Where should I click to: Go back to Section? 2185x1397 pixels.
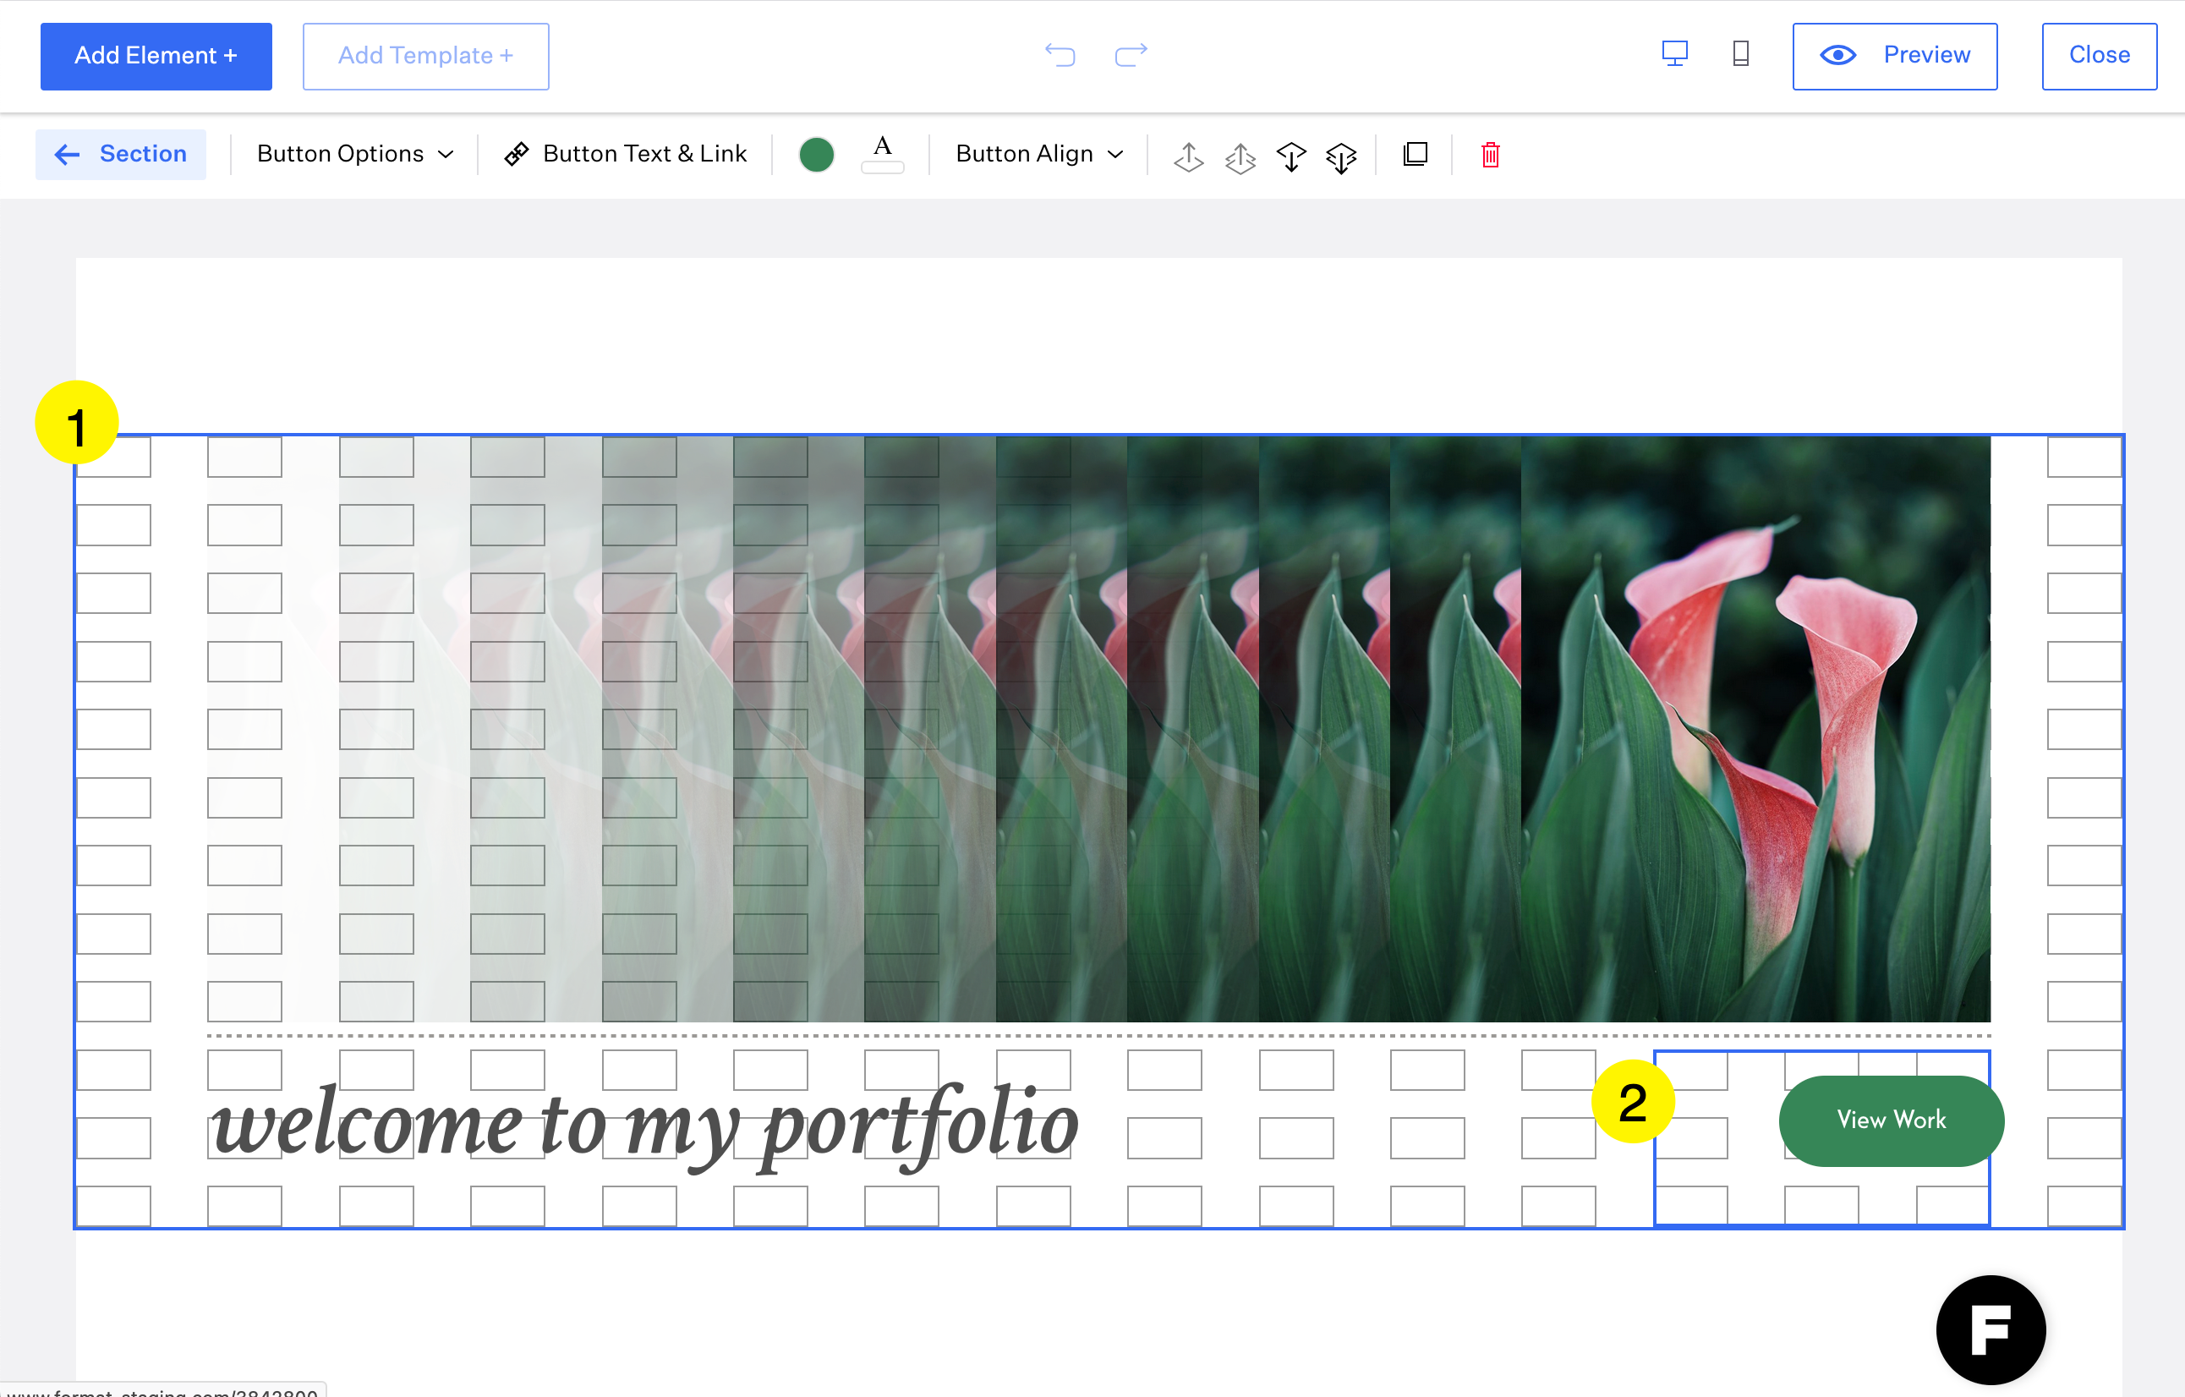(x=121, y=154)
